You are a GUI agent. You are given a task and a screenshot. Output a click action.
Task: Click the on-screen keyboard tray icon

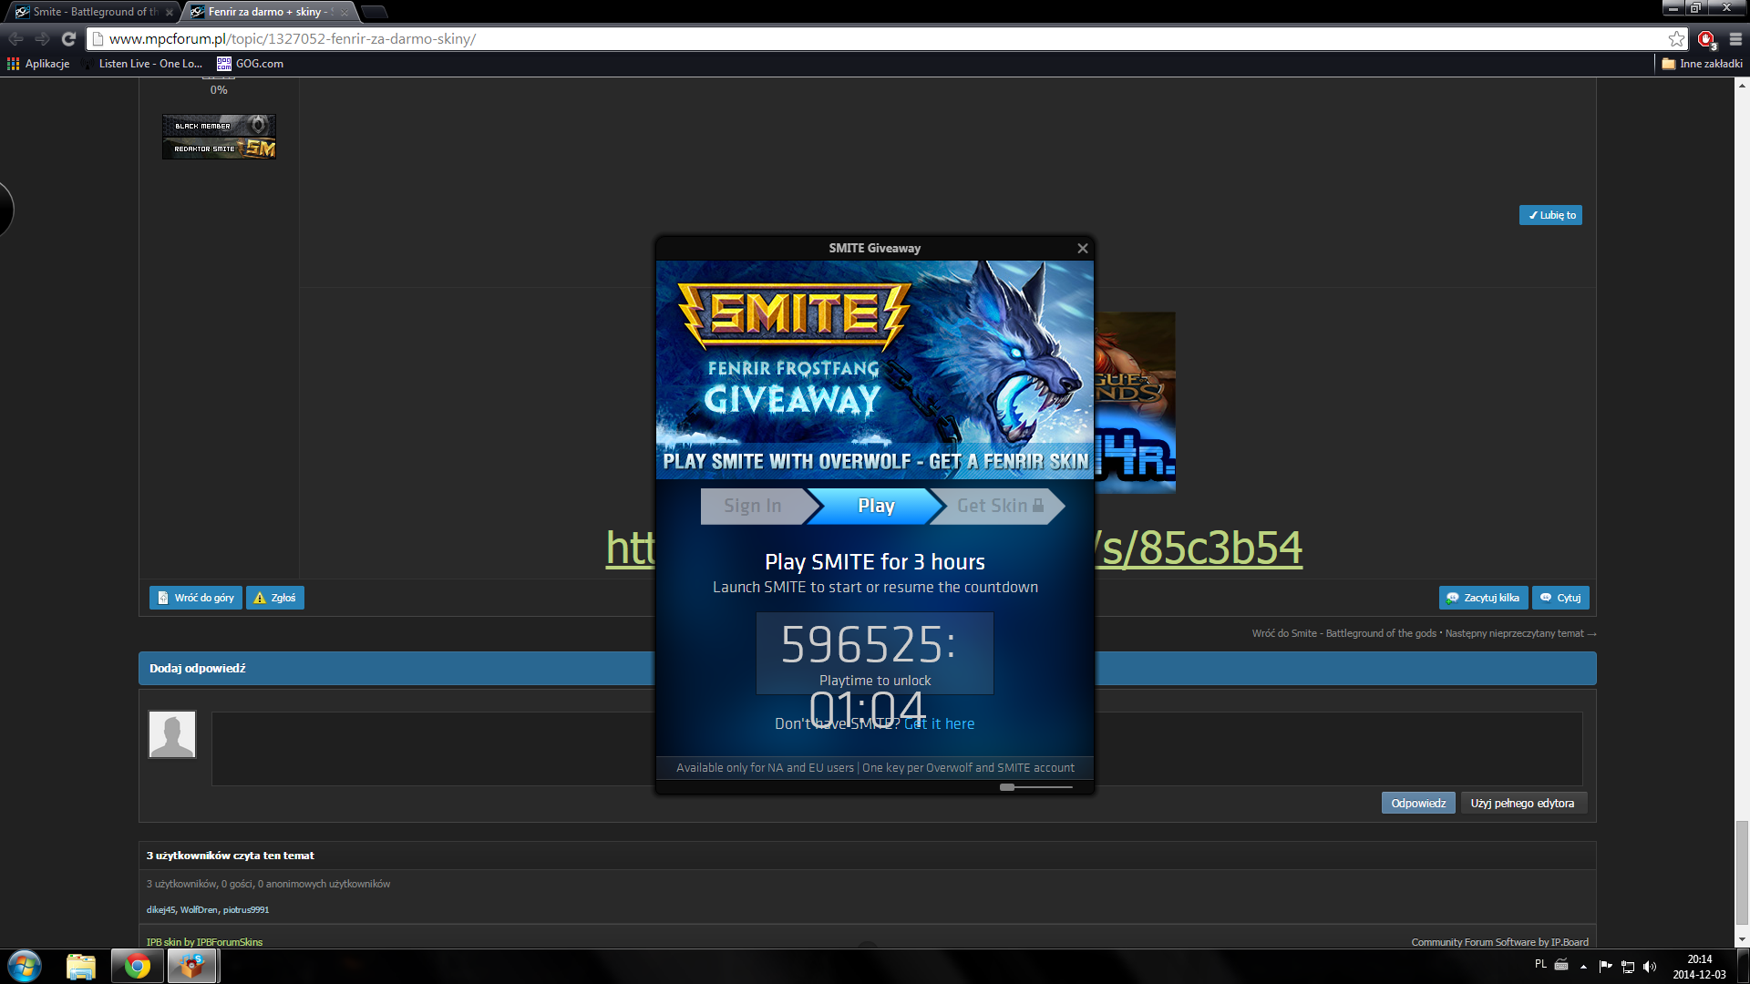pos(1561,965)
